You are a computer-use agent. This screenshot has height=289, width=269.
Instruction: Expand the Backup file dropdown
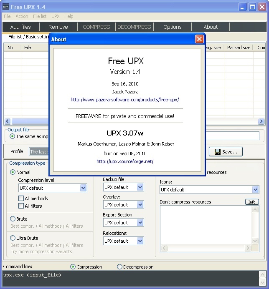pos(140,187)
